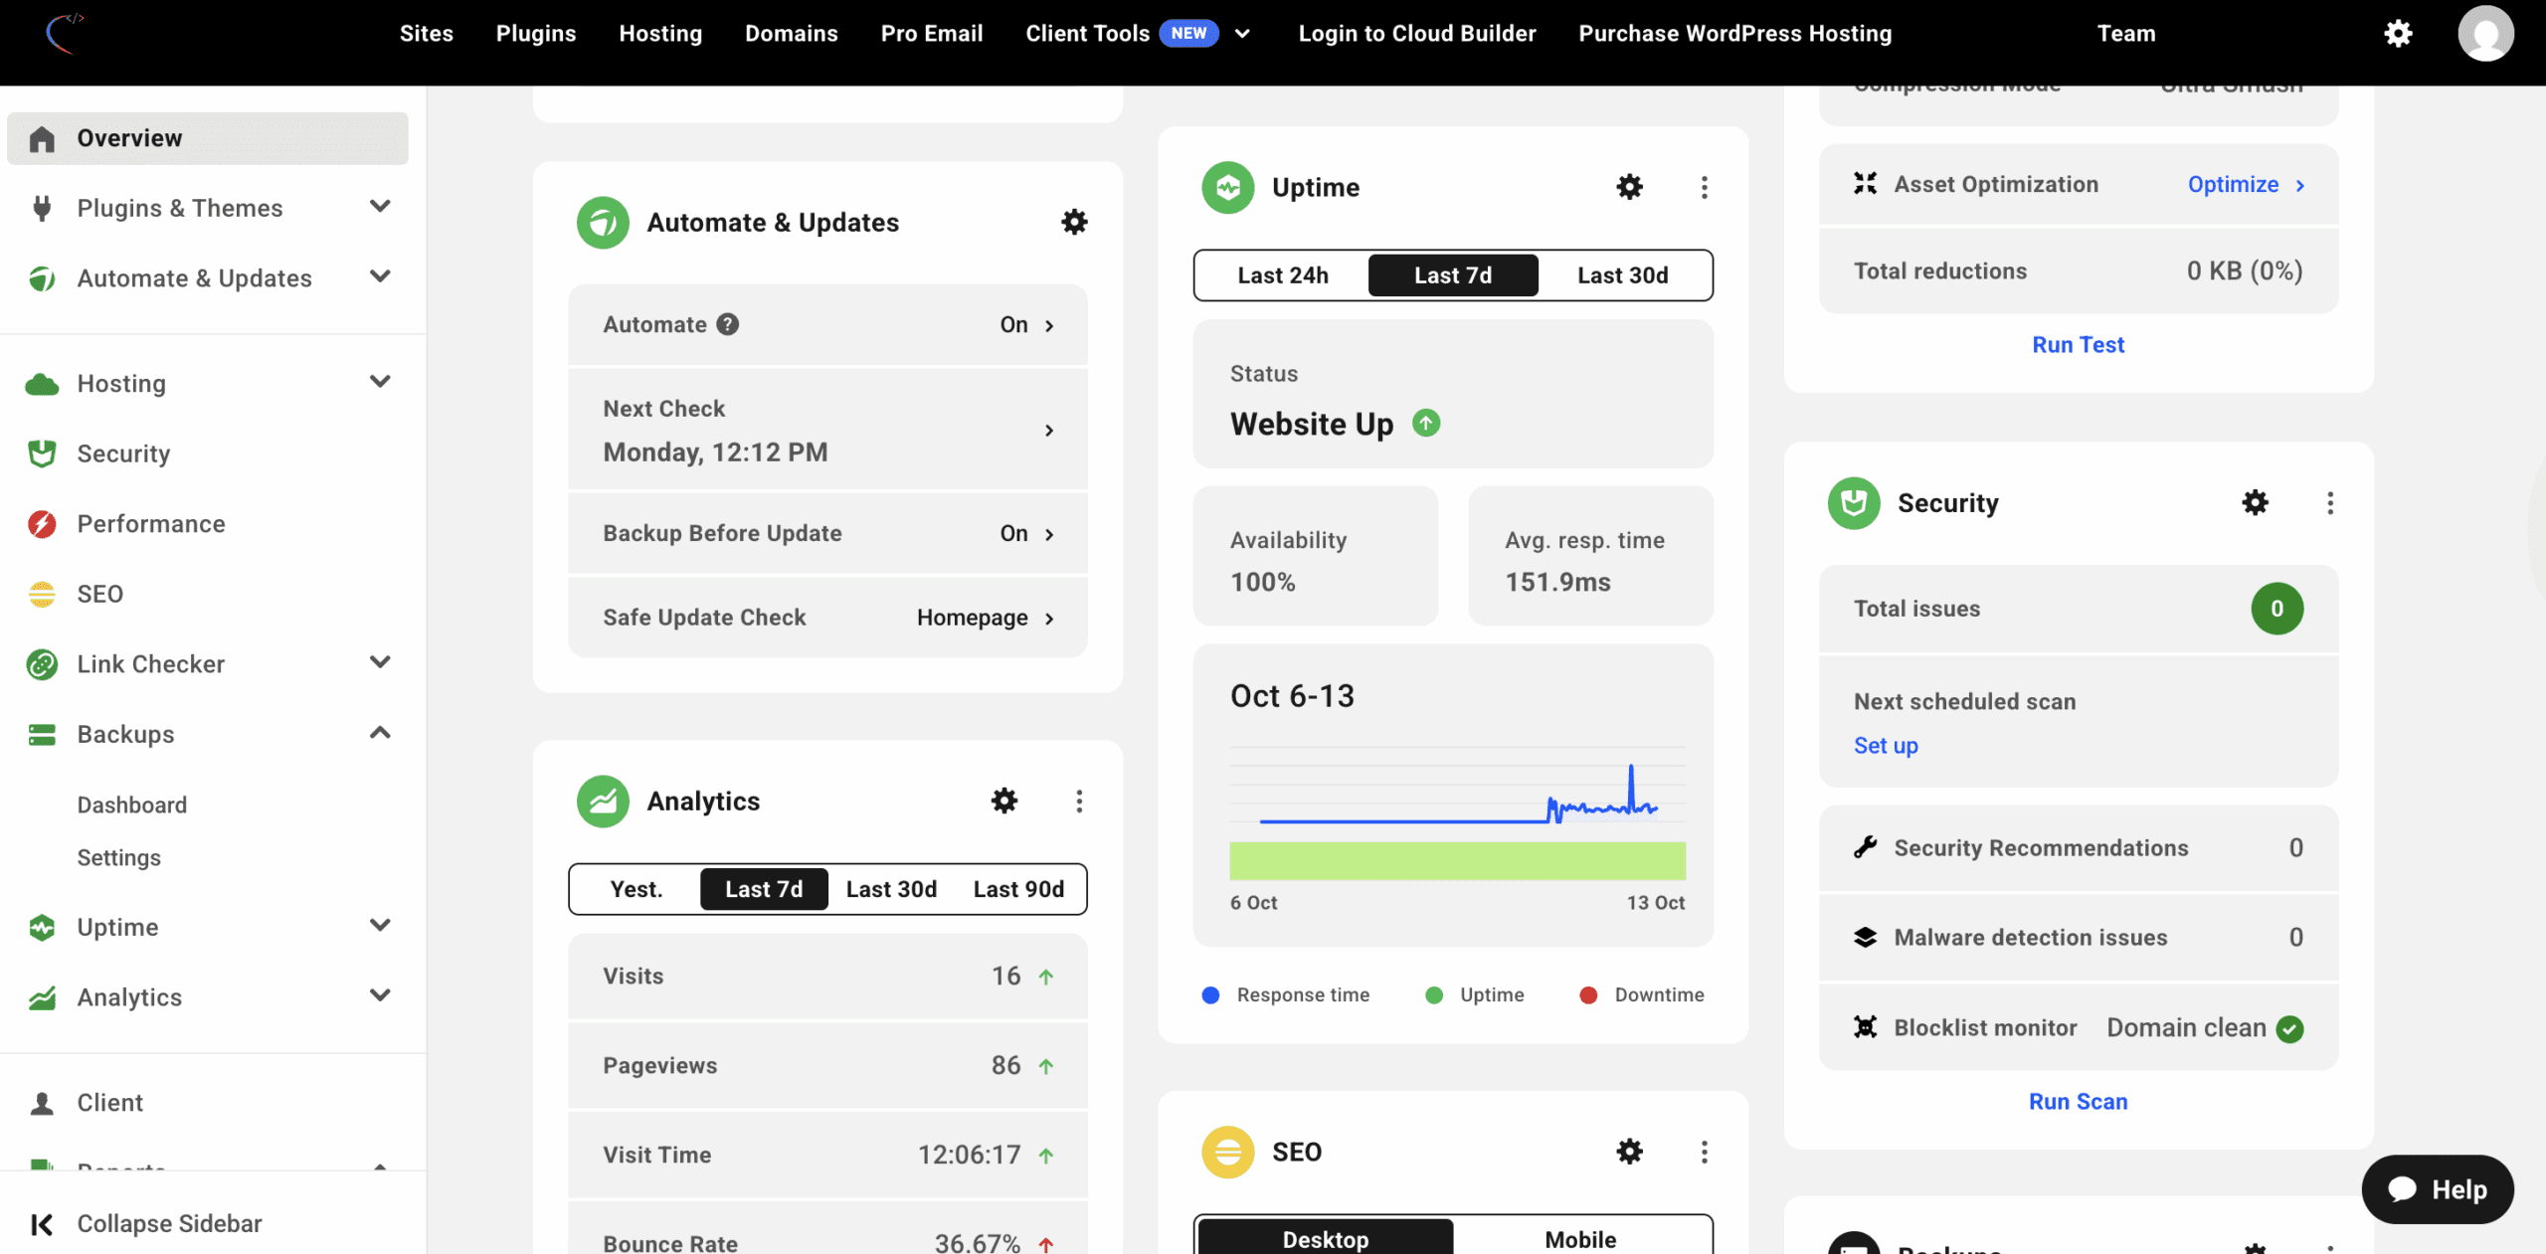This screenshot has width=2546, height=1254.
Task: Click Set up scheduled scan link
Action: coord(1886,746)
